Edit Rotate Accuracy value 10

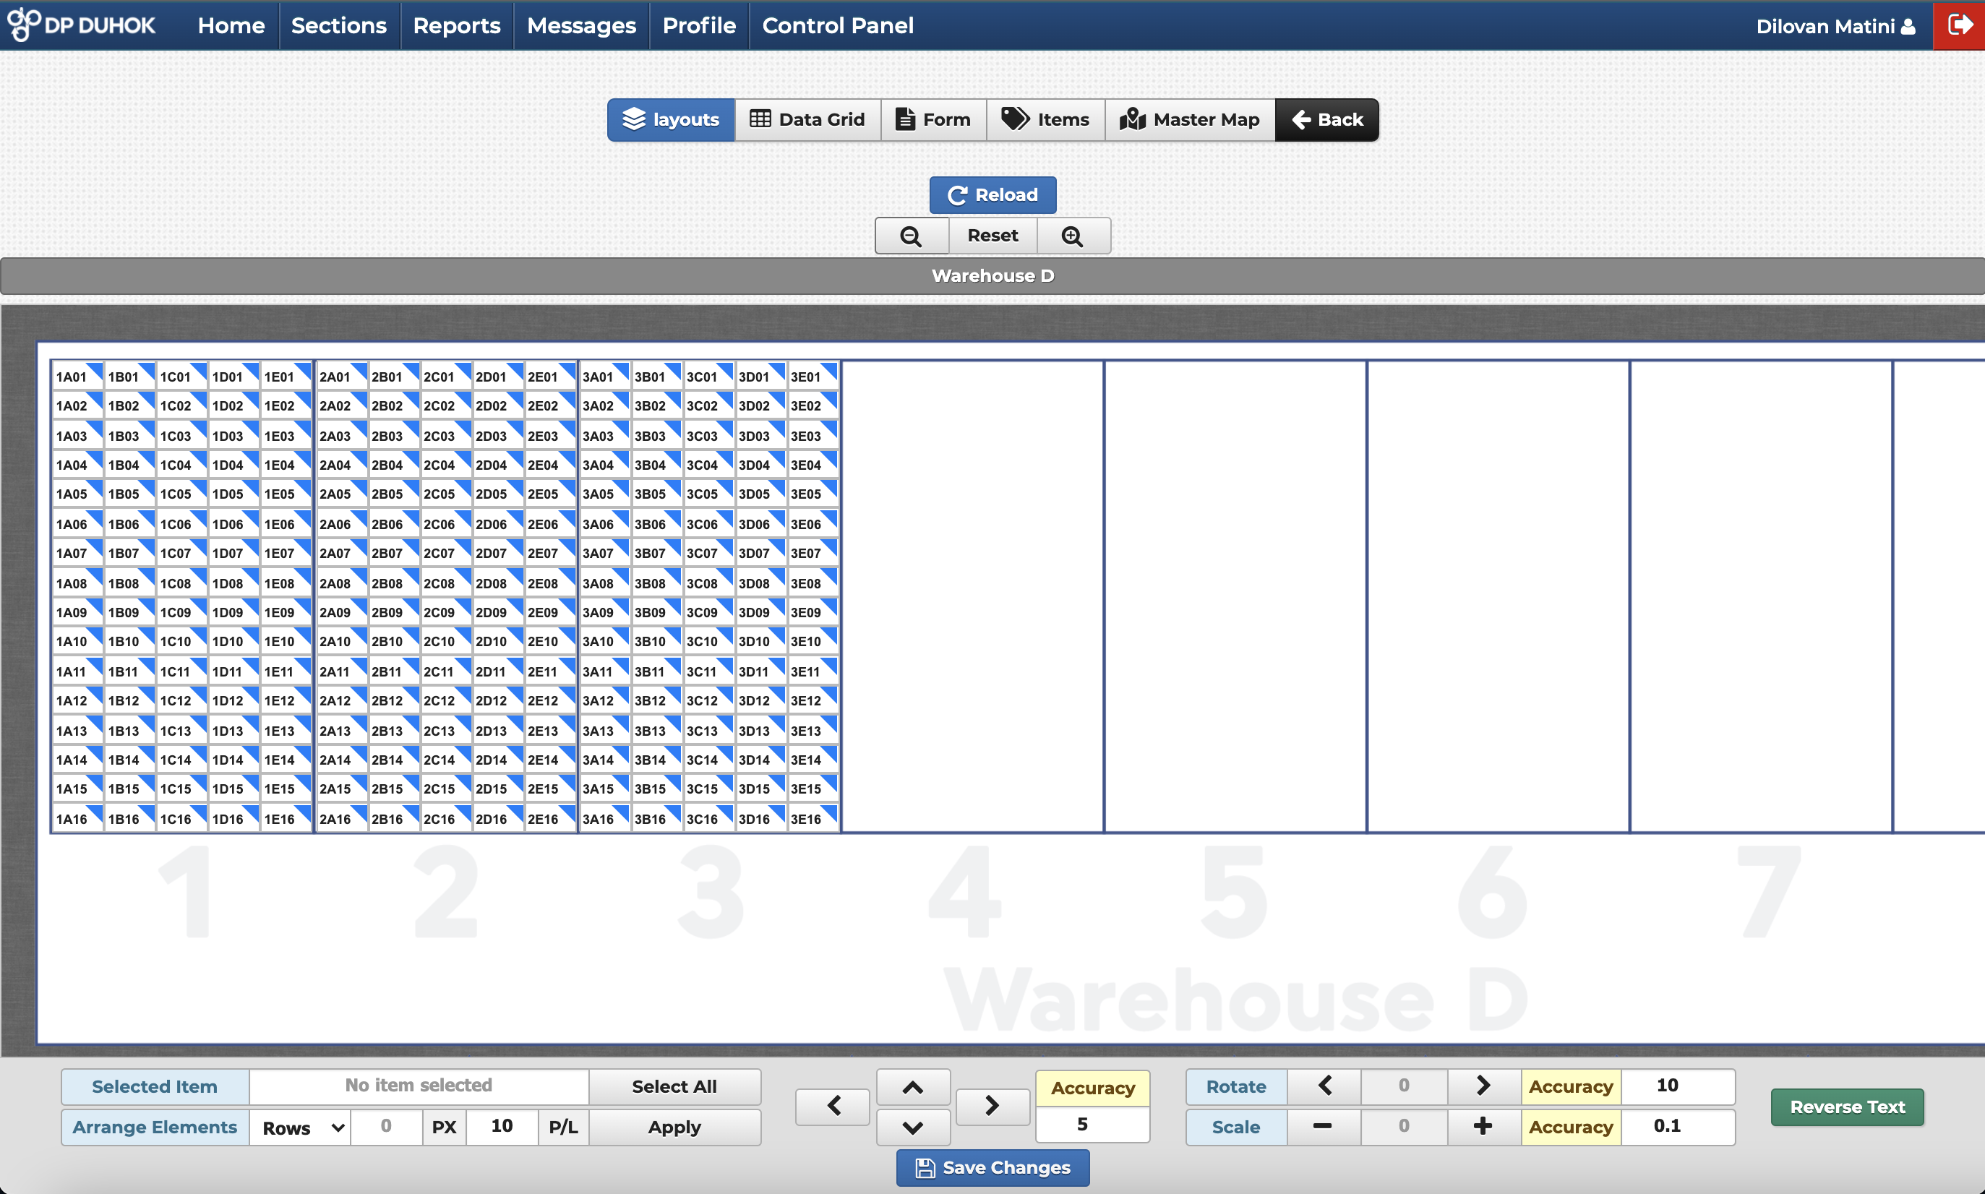pyautogui.click(x=1677, y=1086)
